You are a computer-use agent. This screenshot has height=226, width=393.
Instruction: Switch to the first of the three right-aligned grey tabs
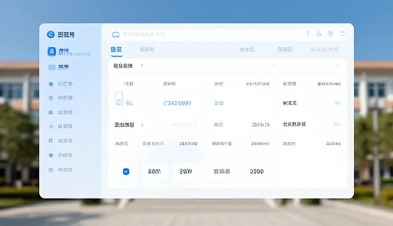click(247, 49)
